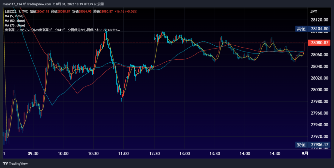Image resolution: width=334 pixels, height=168 pixels.
Task: Click the 安値 27906.17 price label
Action: [313, 145]
